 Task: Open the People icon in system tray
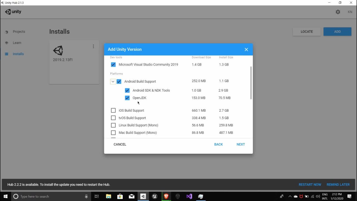pos(282,197)
